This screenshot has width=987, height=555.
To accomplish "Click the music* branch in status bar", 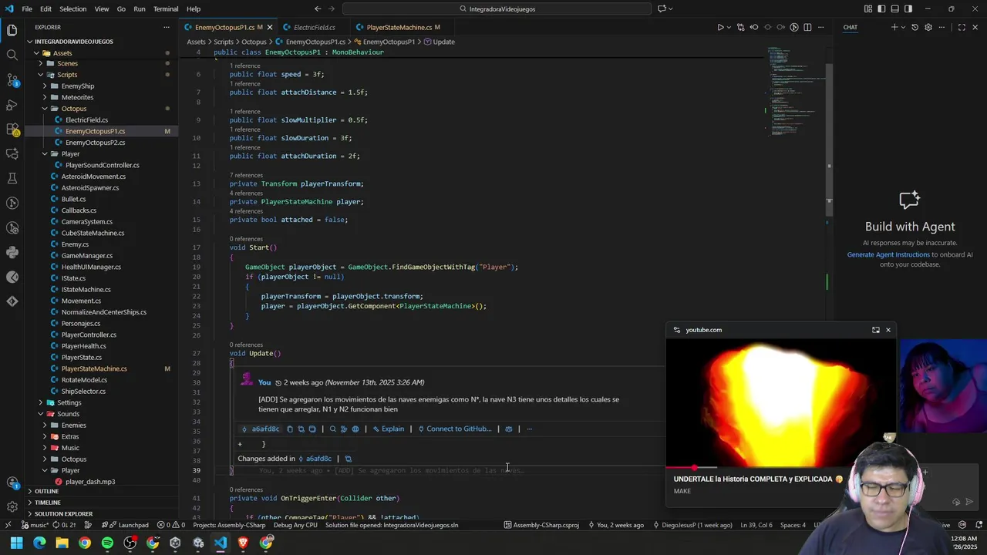I will click(x=35, y=525).
